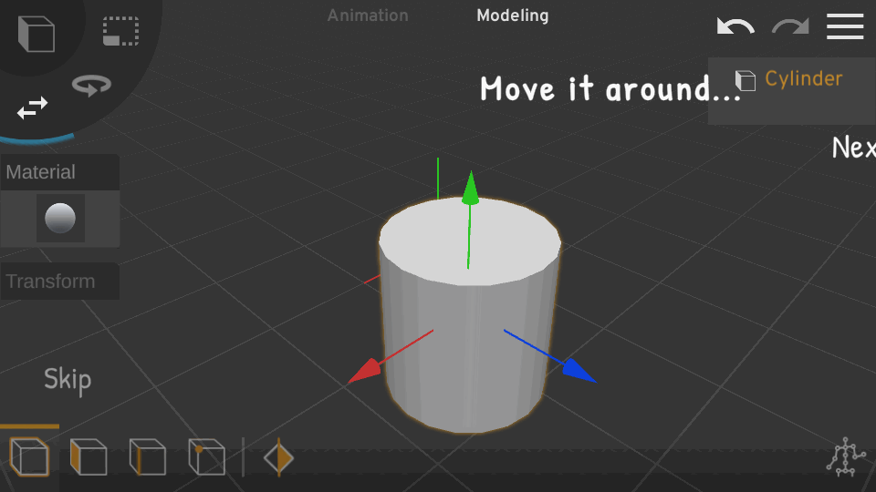This screenshot has height=492, width=876.
Task: Click the material sphere swatch
Action: (x=60, y=218)
